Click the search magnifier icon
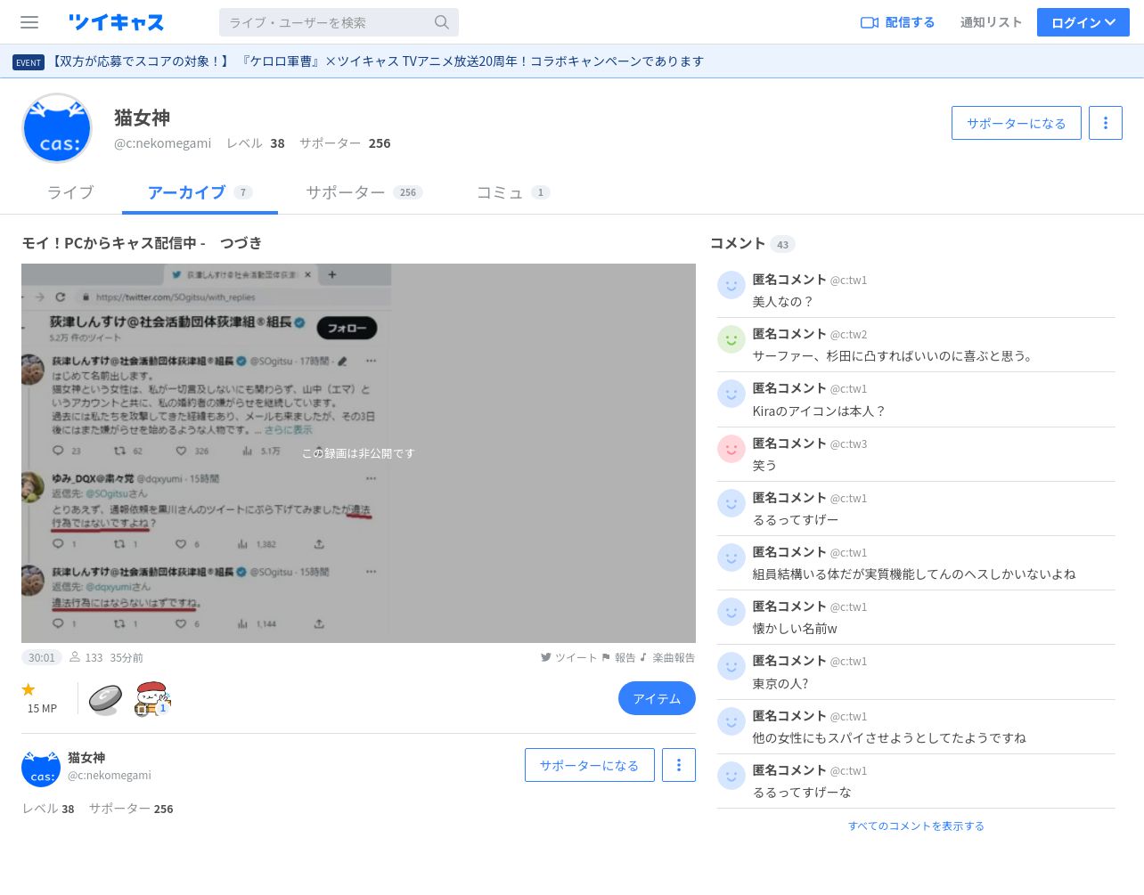 tap(442, 22)
